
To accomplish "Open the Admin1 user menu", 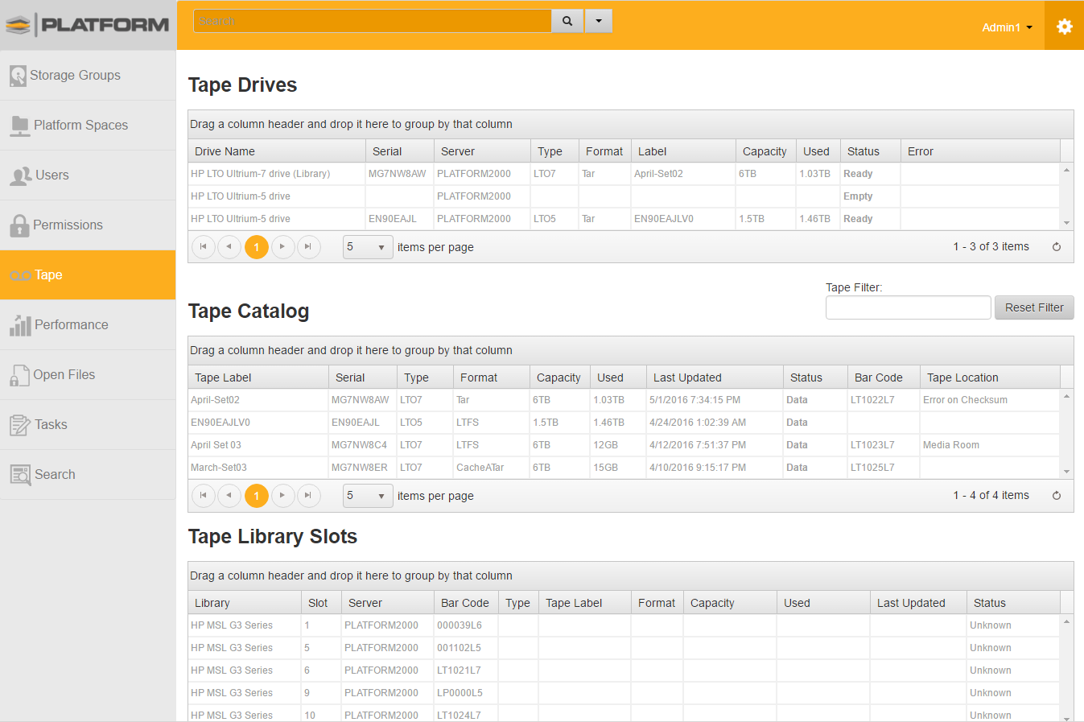I will [x=1007, y=27].
